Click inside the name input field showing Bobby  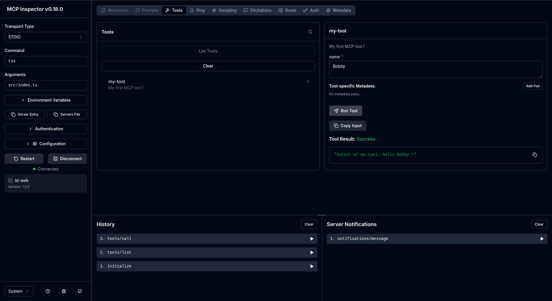tap(436, 69)
